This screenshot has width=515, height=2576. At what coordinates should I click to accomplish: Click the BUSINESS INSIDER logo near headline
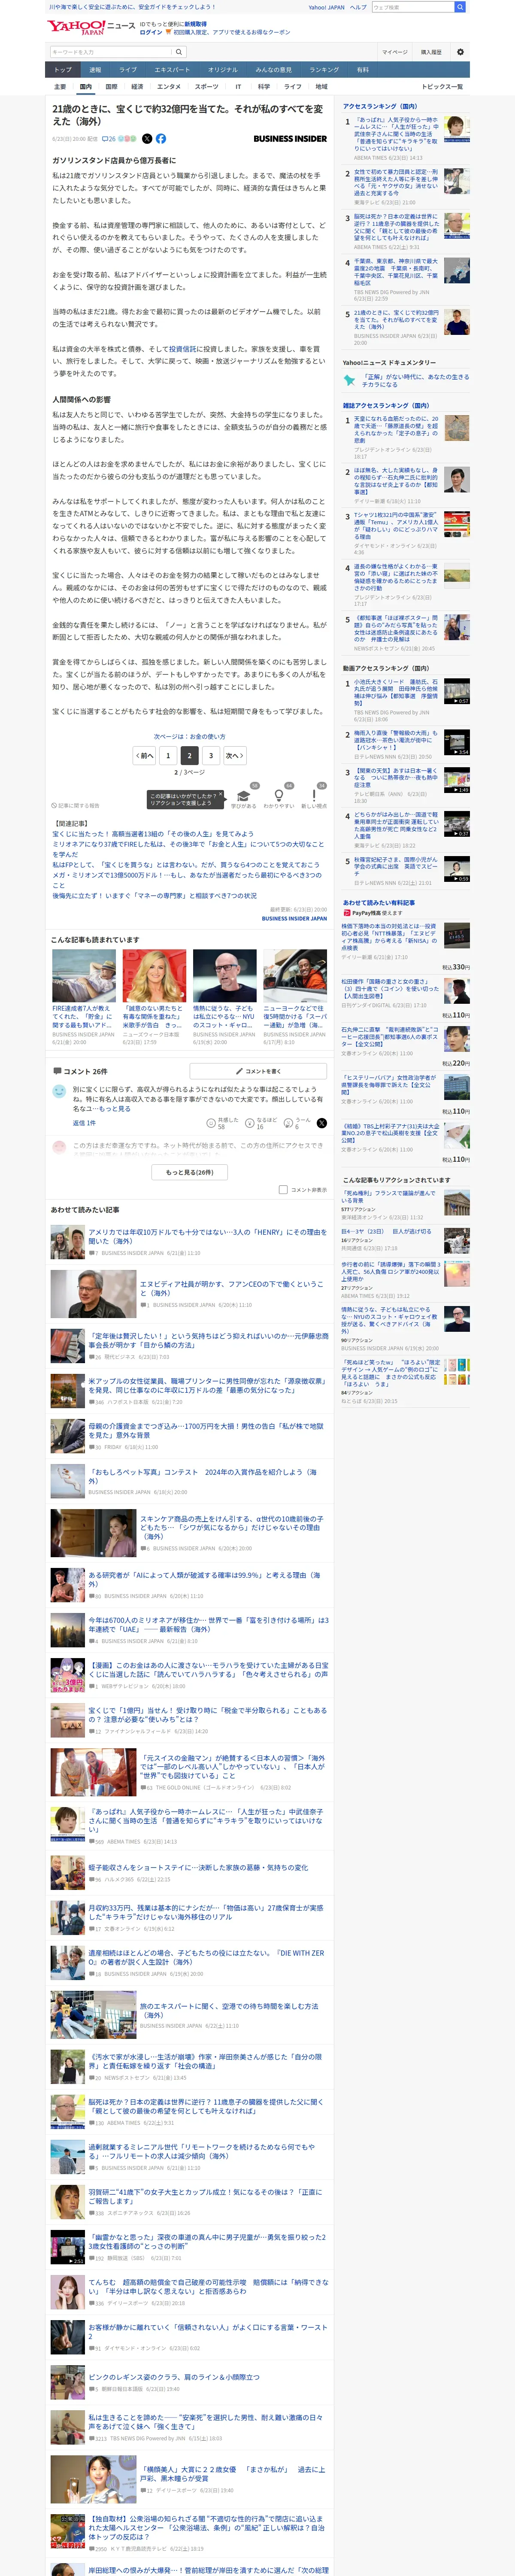point(290,139)
